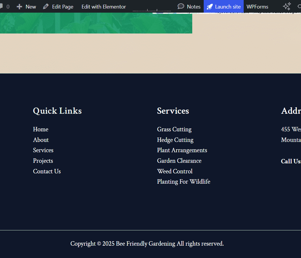The image size is (301, 258).
Task: Open the Grass Cutting service link
Action: pyautogui.click(x=174, y=129)
